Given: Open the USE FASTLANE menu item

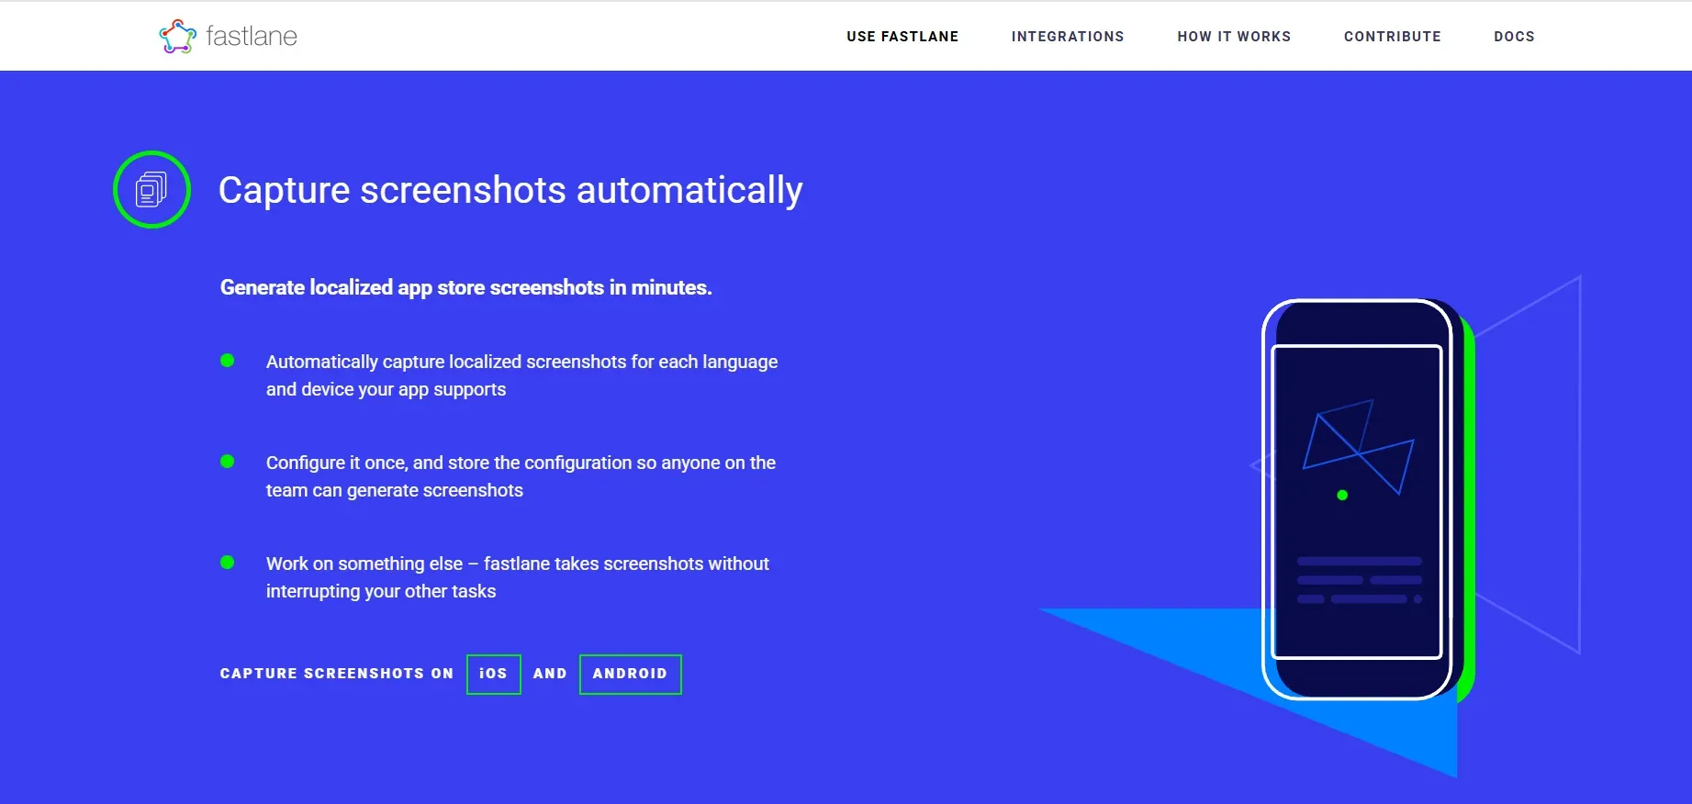Looking at the screenshot, I should pos(902,37).
